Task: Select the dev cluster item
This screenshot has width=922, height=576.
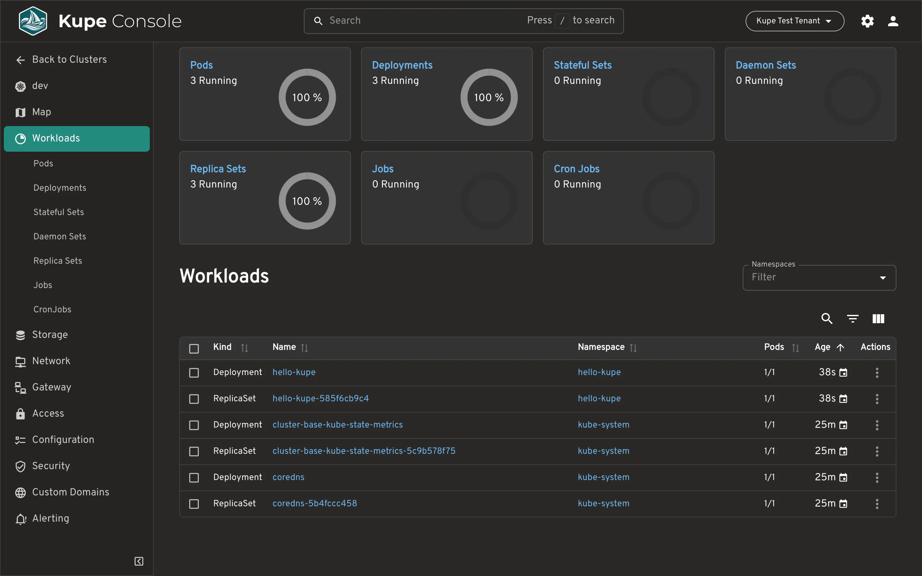Action: (x=76, y=86)
